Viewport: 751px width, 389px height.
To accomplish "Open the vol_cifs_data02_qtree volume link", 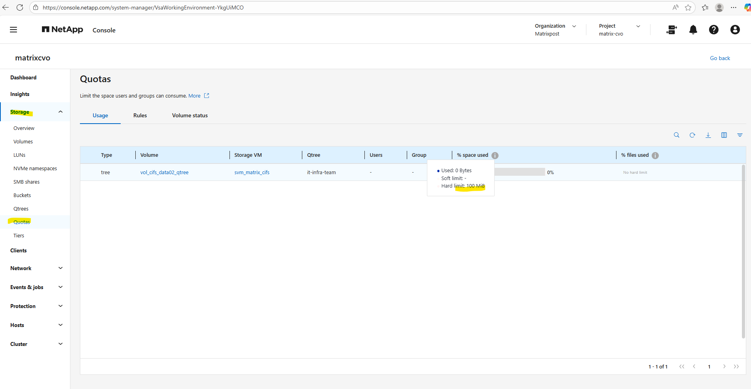I will 164,173.
